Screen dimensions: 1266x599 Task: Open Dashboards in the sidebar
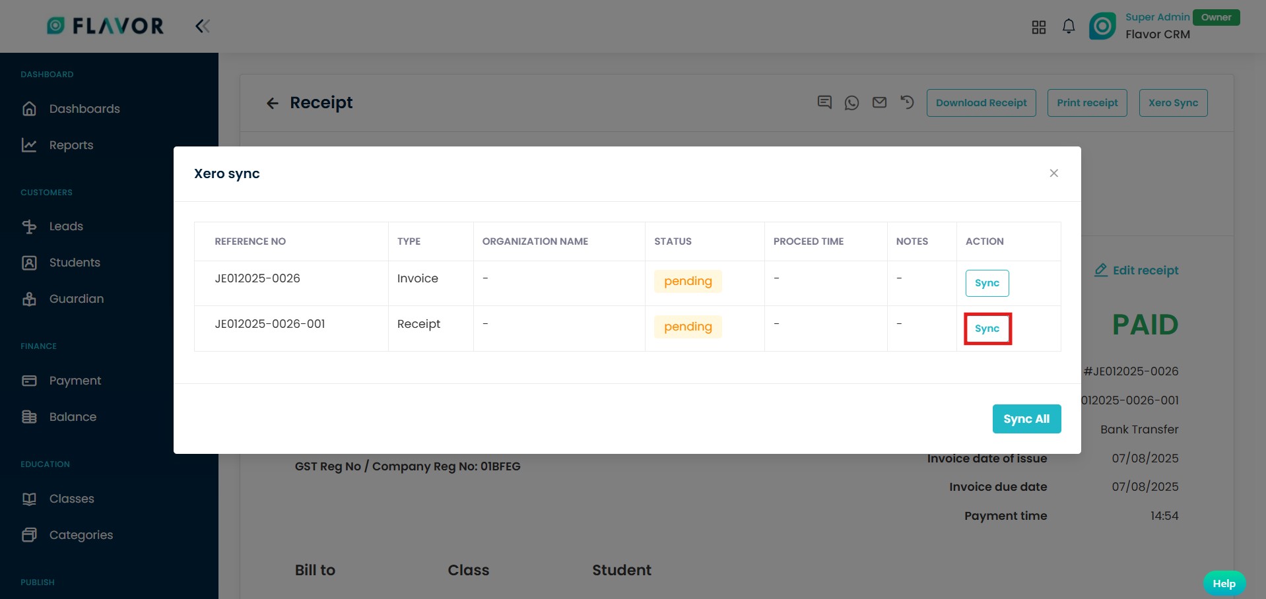(84, 109)
